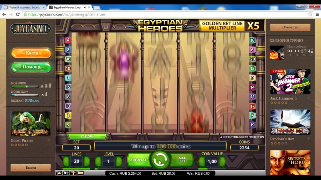Viewport: 321px width, 180px height.
Task: Click the Выход logout button
Action: click(x=31, y=168)
